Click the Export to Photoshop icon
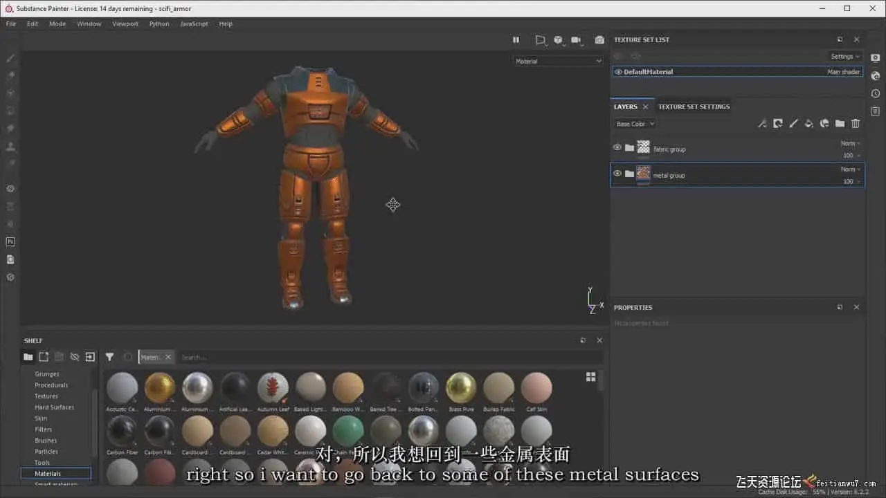The image size is (886, 498). (x=10, y=242)
